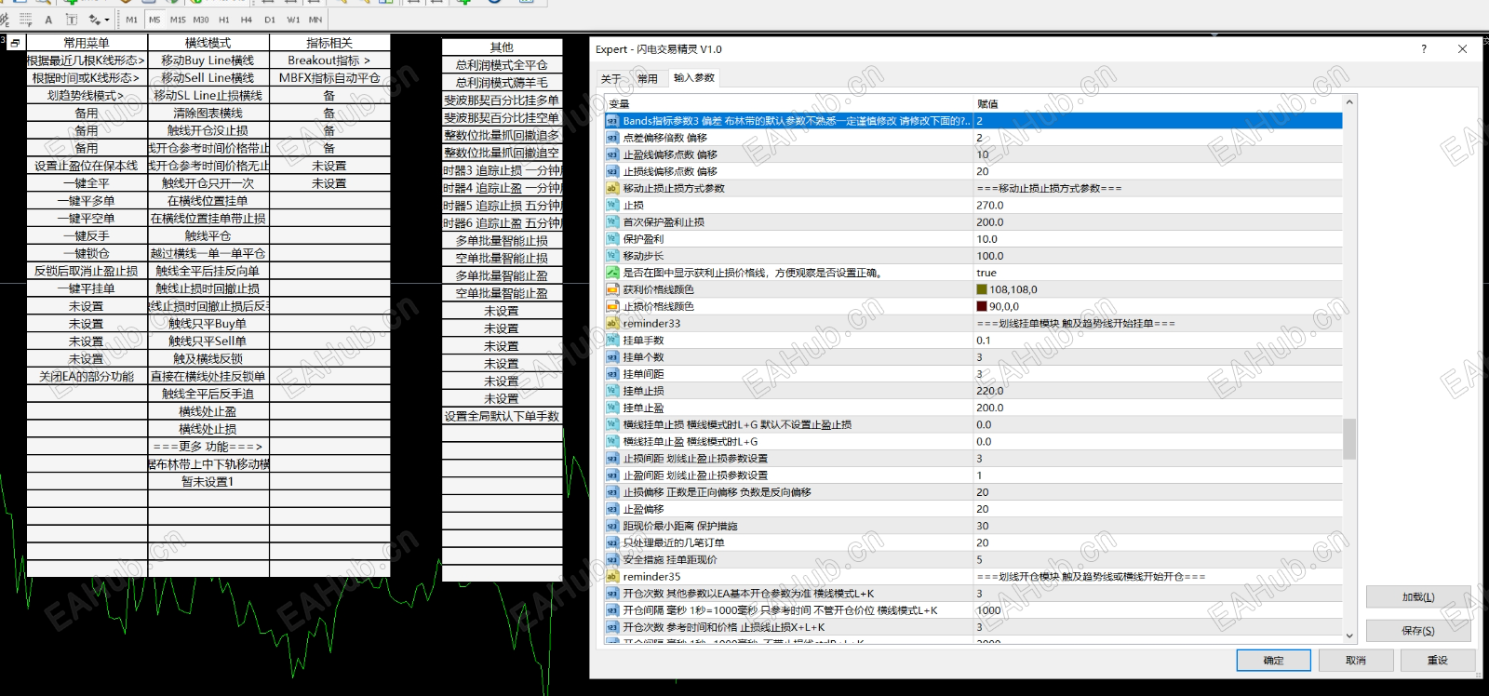
Task: Select the text label tool icon
Action: [x=71, y=20]
